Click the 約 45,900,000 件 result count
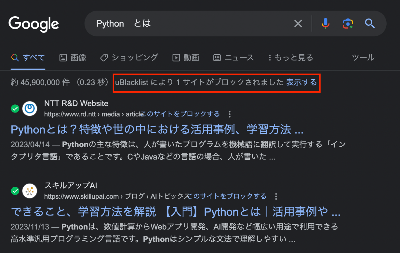The image size is (400, 253). click(40, 82)
